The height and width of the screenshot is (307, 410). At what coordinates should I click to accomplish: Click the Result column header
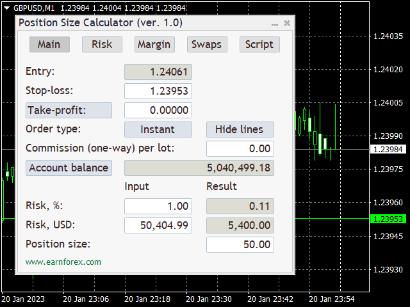click(x=222, y=186)
